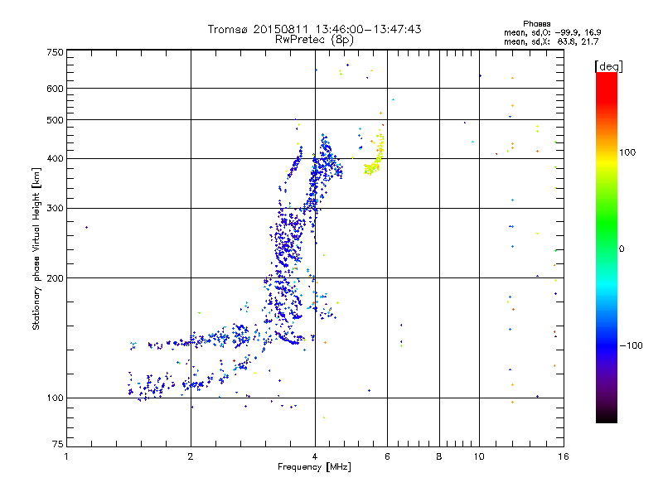The image size is (663, 497).
Task: Click the 'mean, sd,O: -99.9, 16.9' text
Action: (x=552, y=32)
